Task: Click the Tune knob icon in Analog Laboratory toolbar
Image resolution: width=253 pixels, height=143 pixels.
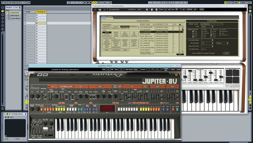Action: coord(177,9)
